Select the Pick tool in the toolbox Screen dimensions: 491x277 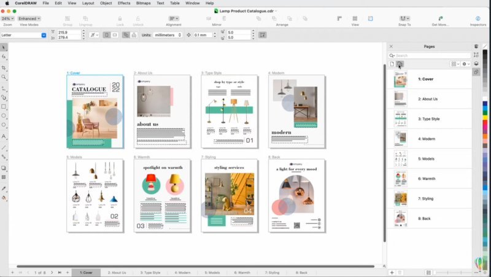4,47
